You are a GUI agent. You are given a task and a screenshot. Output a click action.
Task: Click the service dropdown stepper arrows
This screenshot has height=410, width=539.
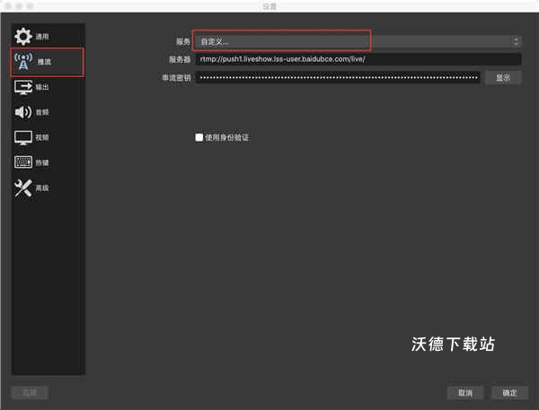click(x=516, y=42)
